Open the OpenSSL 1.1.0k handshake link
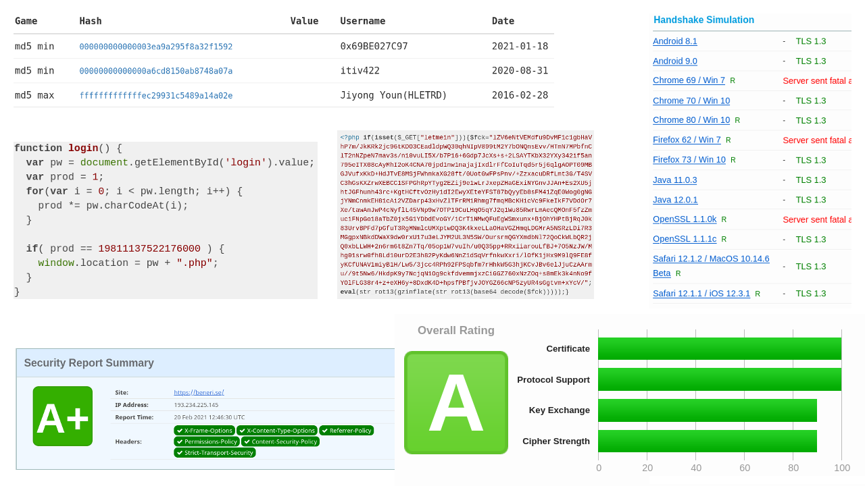 point(685,219)
